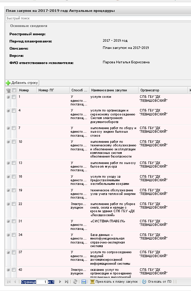191x291 pixels.
Task: Sort by Номер ПГ column header
Action: coord(53,90)
